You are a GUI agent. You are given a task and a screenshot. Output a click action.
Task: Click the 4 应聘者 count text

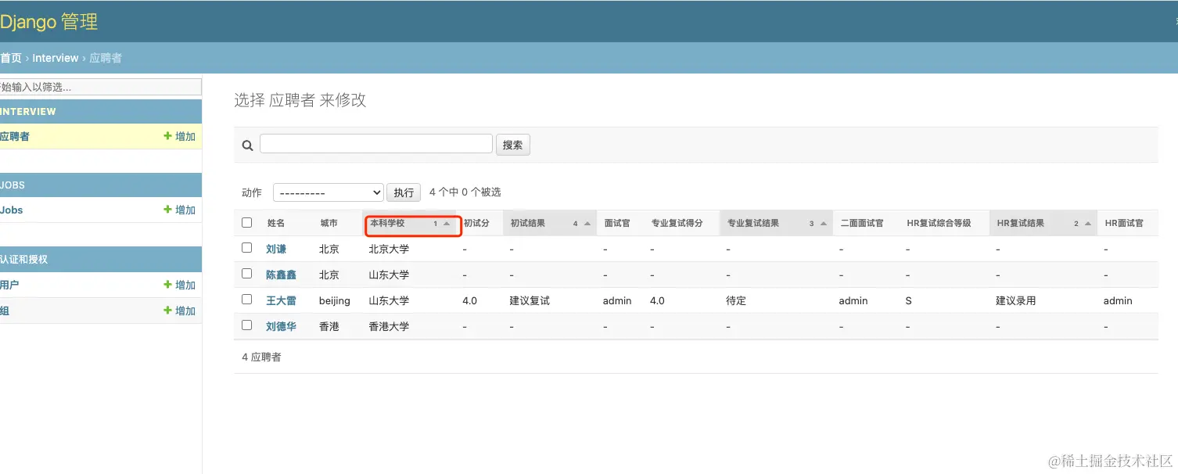click(261, 357)
